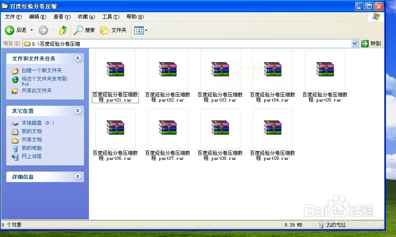
Task: Open 本地磁盘 (D:) link
Action: (38, 123)
